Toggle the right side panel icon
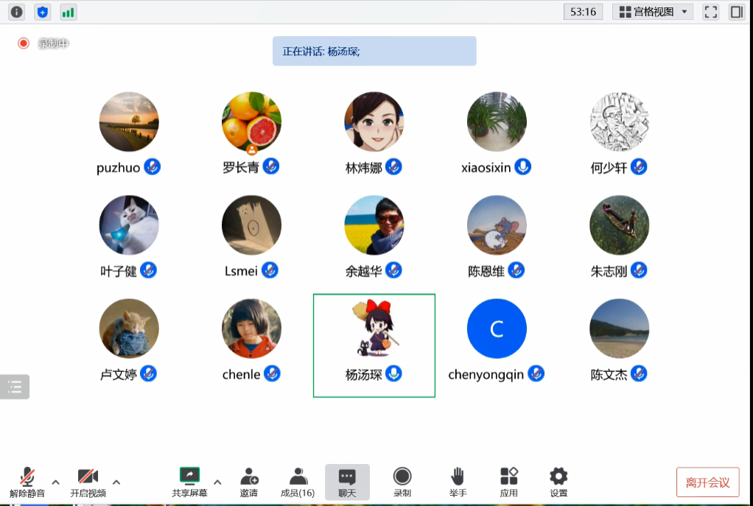753x506 pixels. (736, 12)
